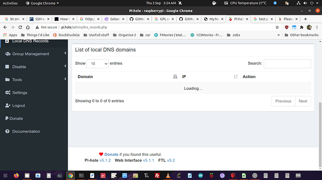322x180 pixels.
Task: Open Chrome profile avatar
Action: pyautogui.click(x=309, y=27)
